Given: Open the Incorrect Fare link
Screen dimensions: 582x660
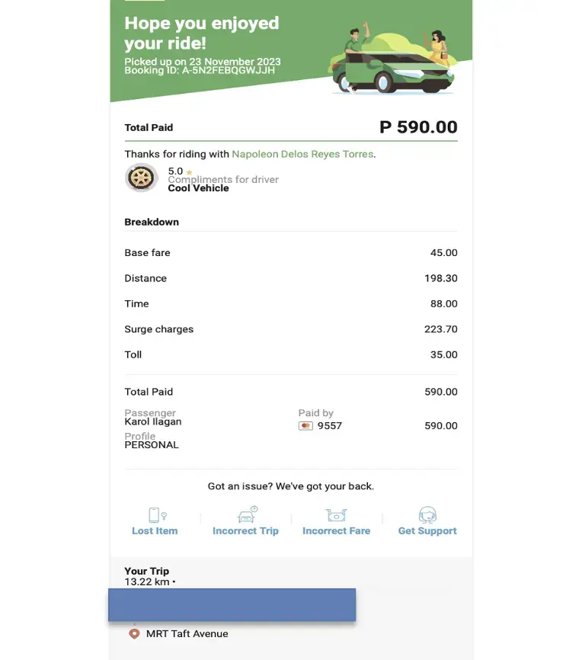Looking at the screenshot, I should coord(336,530).
